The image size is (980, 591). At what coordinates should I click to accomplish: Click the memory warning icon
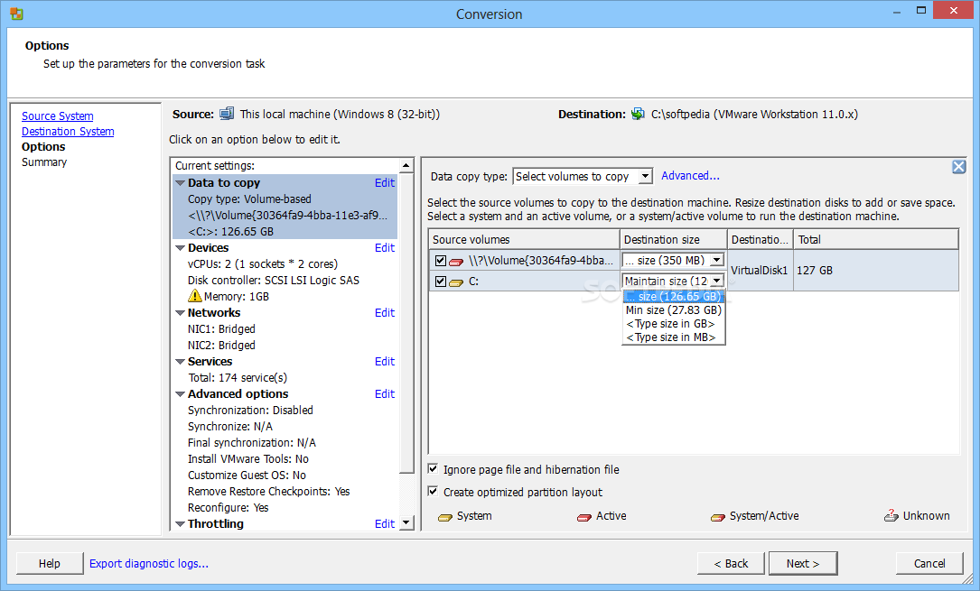(195, 296)
